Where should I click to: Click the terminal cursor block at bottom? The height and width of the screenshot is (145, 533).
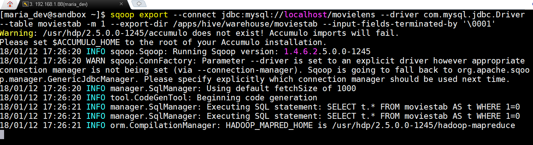point(2,135)
